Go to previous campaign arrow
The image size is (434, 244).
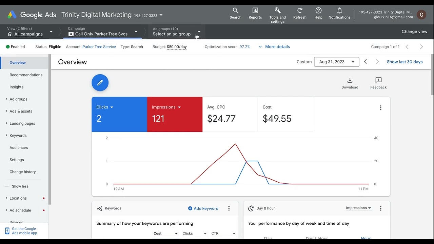(x=407, y=47)
